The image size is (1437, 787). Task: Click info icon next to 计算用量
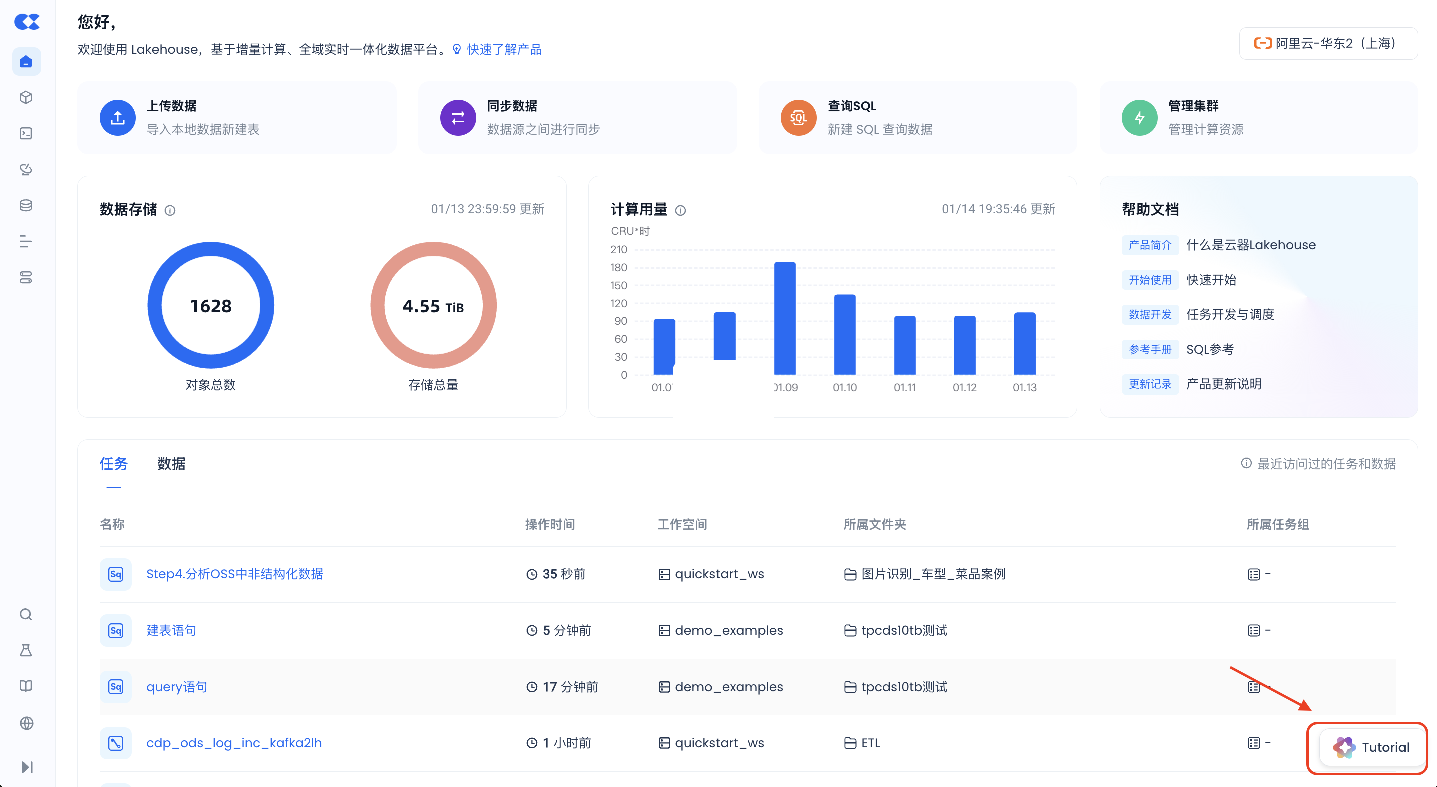click(x=680, y=210)
